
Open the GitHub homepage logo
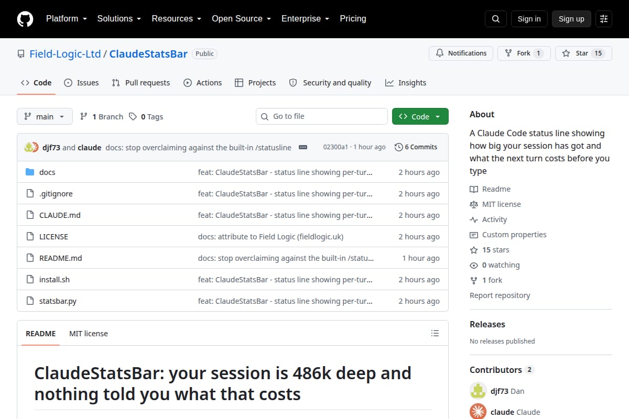pos(25,19)
